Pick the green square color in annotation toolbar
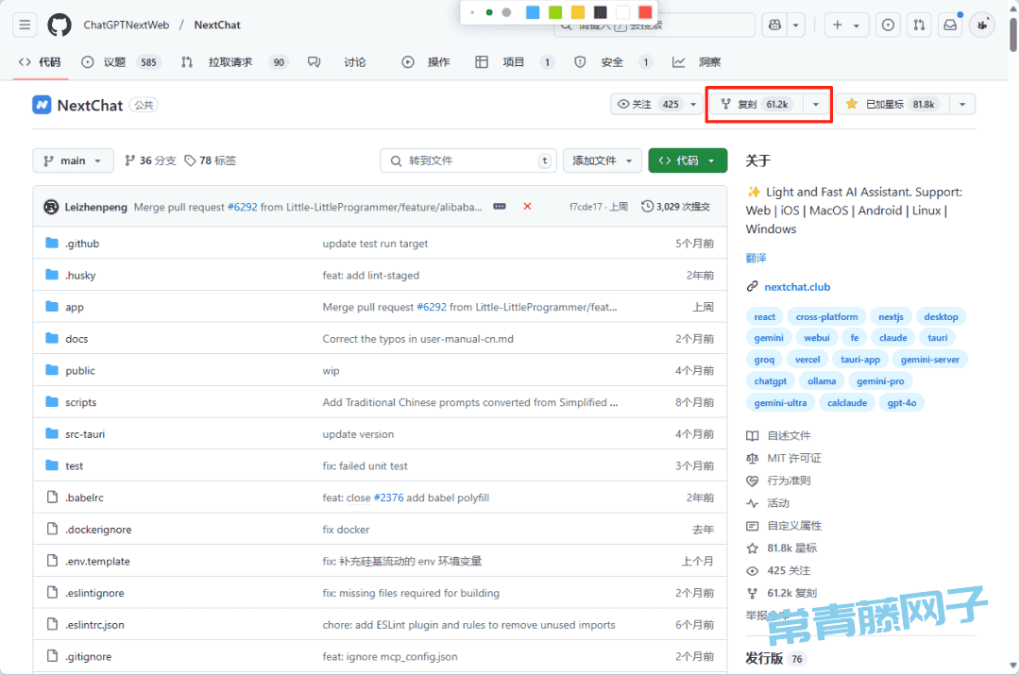1020x675 pixels. pyautogui.click(x=555, y=12)
